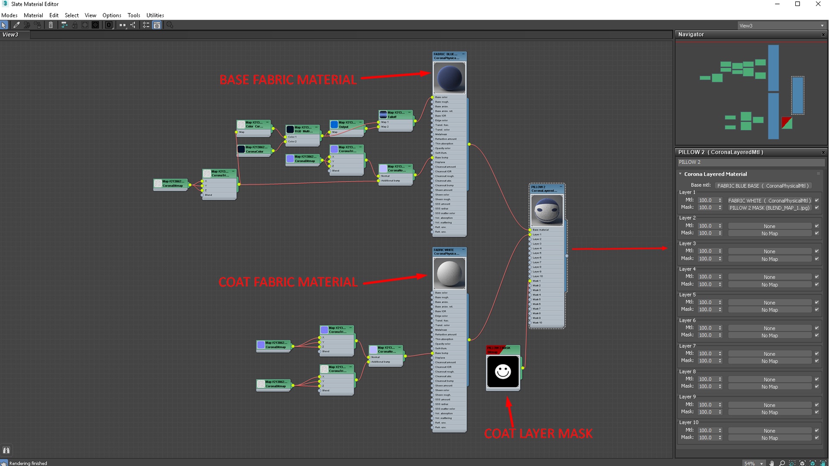Select the smiley PILLOW 2 MASK node thumbnail
Image resolution: width=829 pixels, height=466 pixels.
point(503,372)
